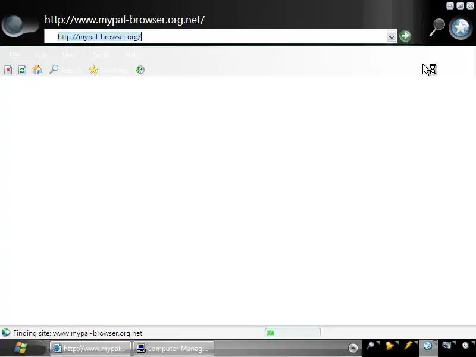This screenshot has width=476, height=357.
Task: Click the highlighted blue browser tray icon
Action: pyautogui.click(x=427, y=346)
